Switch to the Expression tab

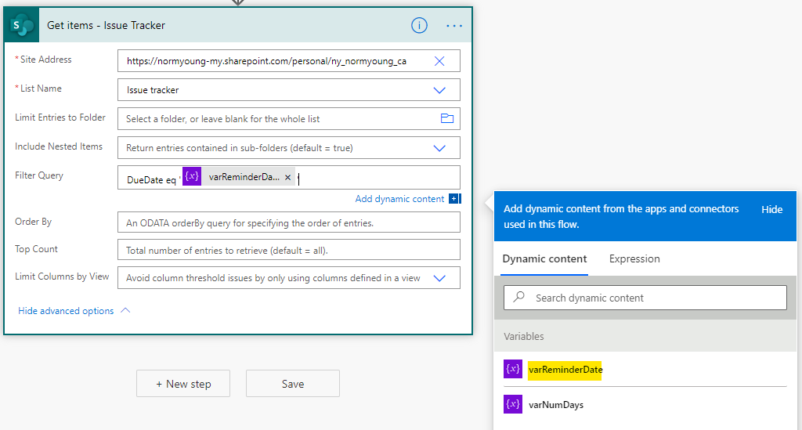tap(634, 258)
